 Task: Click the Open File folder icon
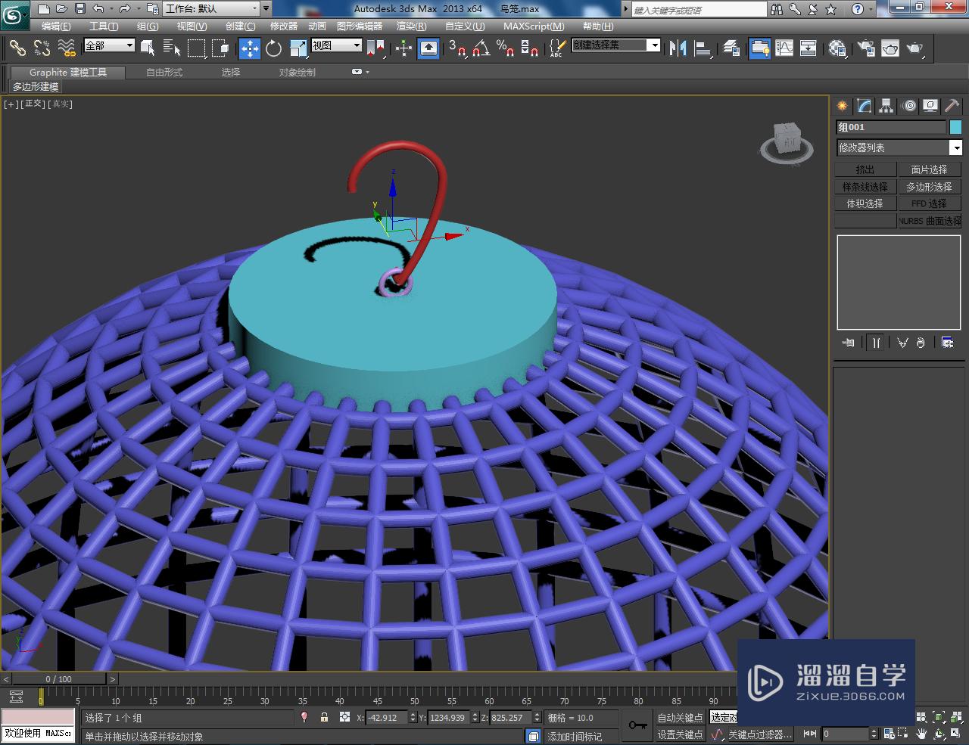[61, 9]
